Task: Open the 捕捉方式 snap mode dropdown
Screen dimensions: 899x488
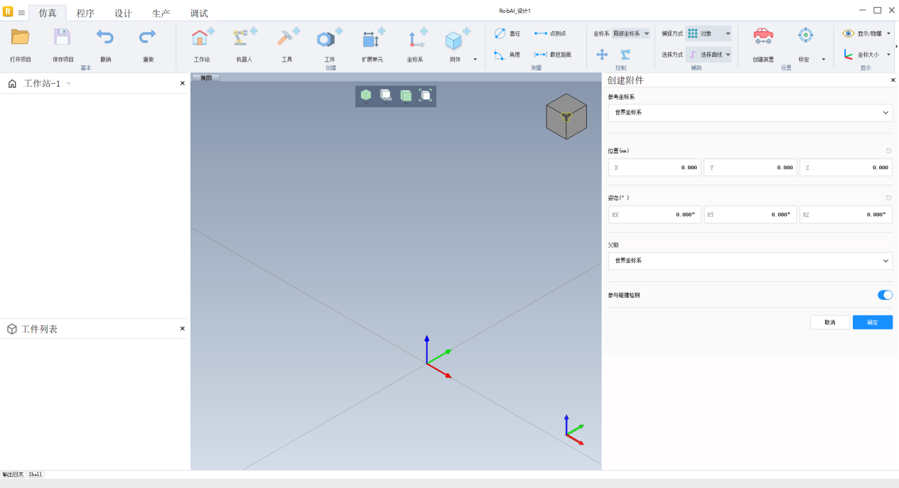Action: (708, 33)
